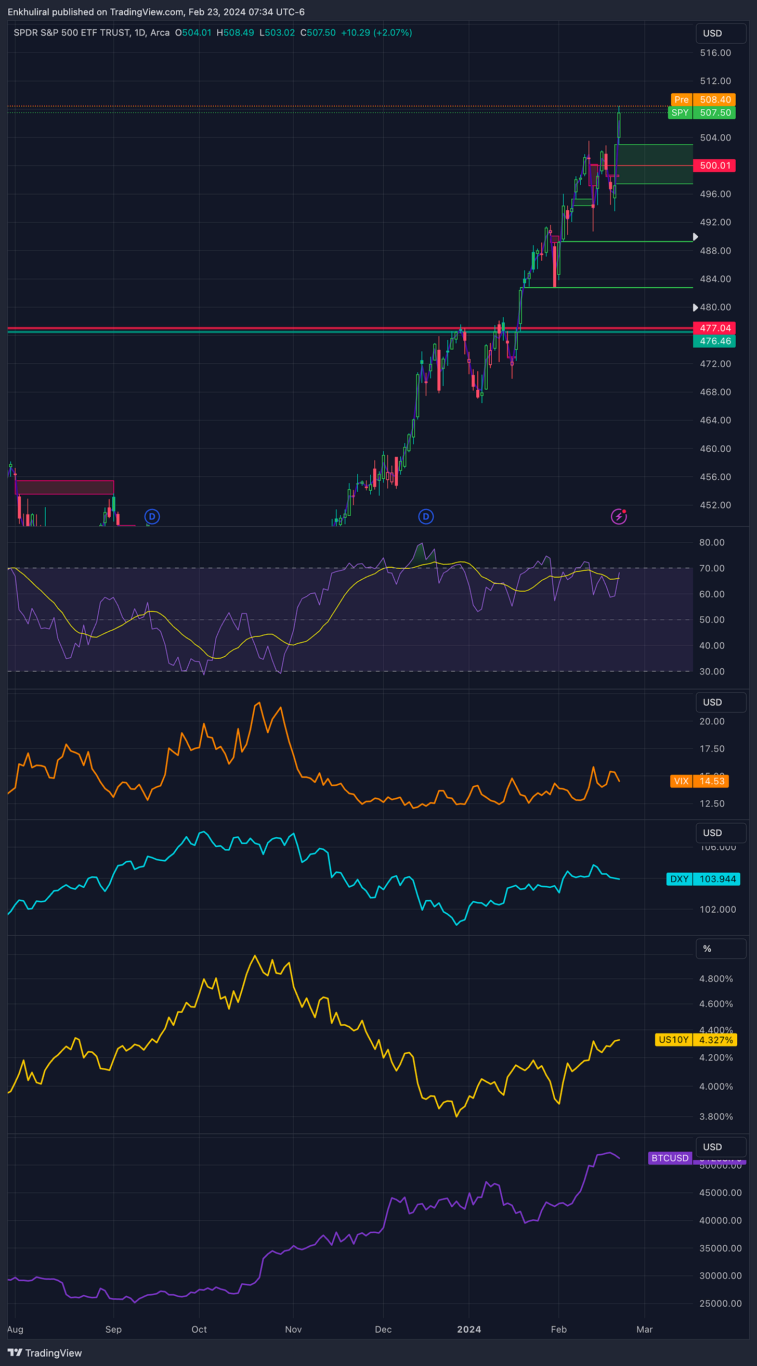Click the 20.00 label on the VIX axis
The width and height of the screenshot is (757, 1366).
tap(712, 721)
